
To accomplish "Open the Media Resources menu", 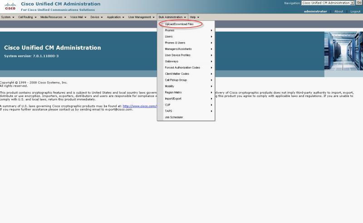I will coord(53,17).
